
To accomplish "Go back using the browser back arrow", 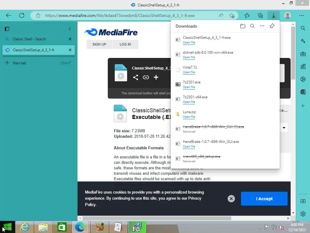I will point(8,15).
